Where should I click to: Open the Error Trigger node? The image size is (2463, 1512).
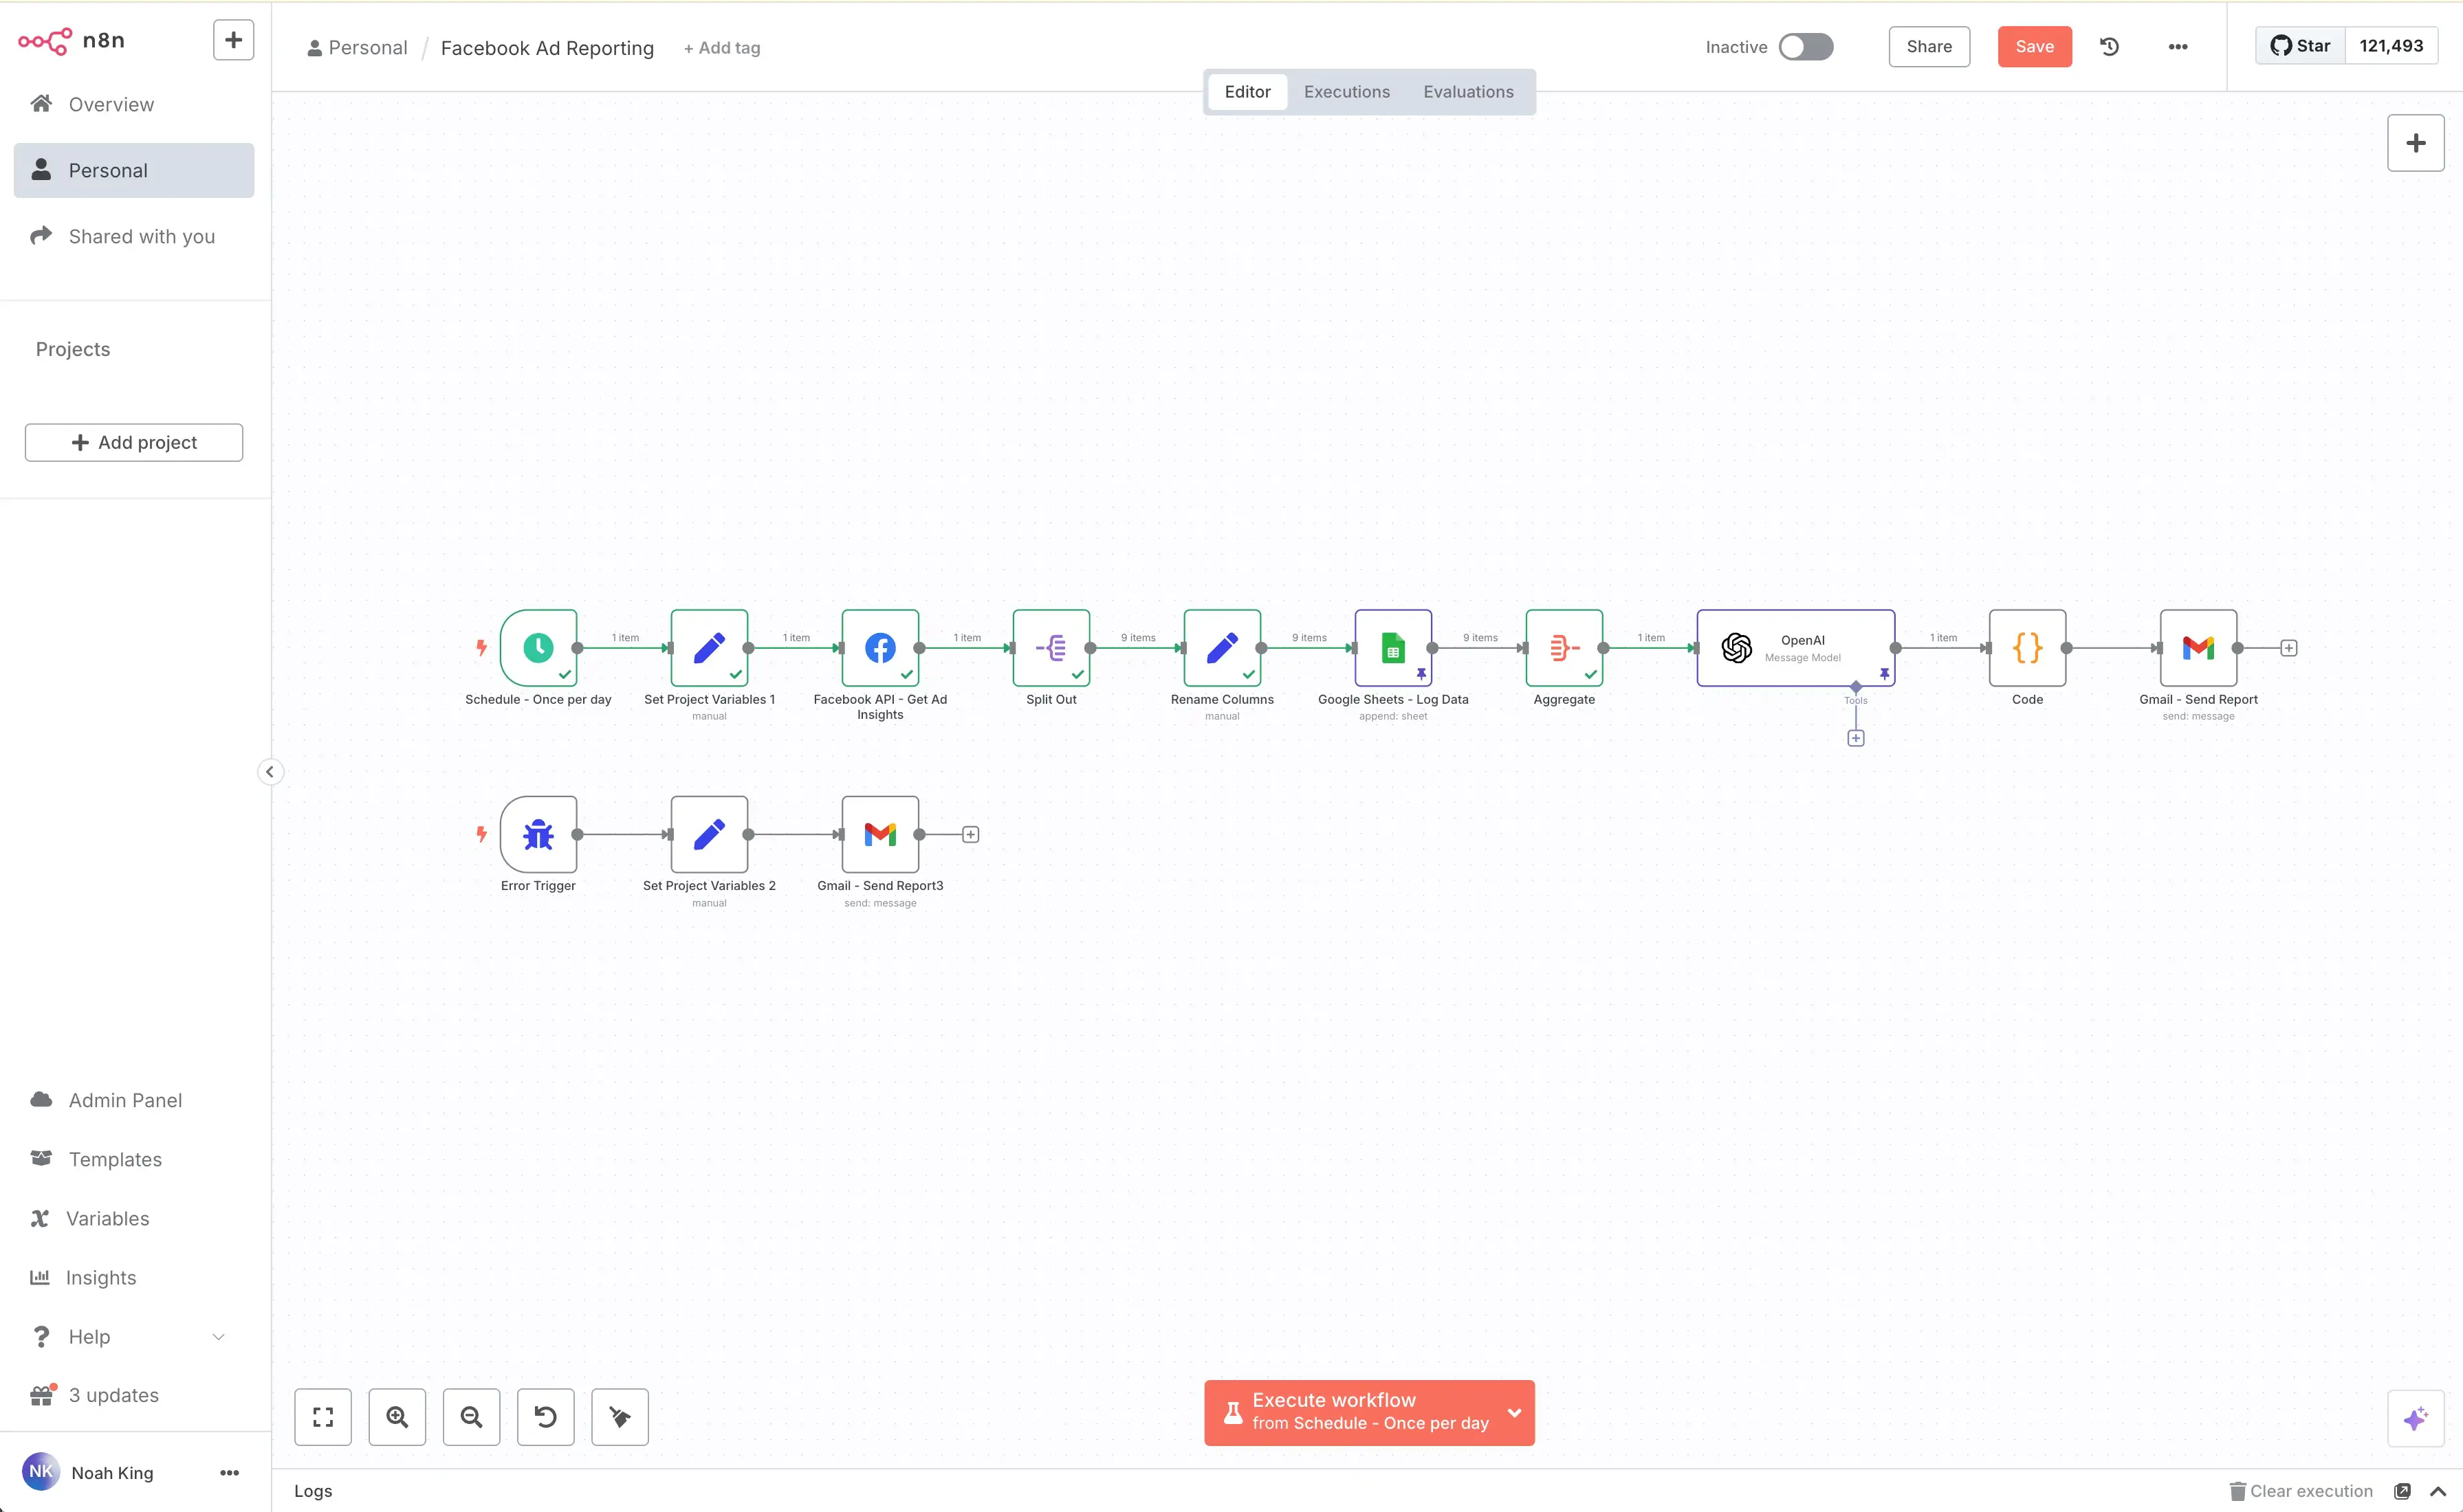pos(538,834)
